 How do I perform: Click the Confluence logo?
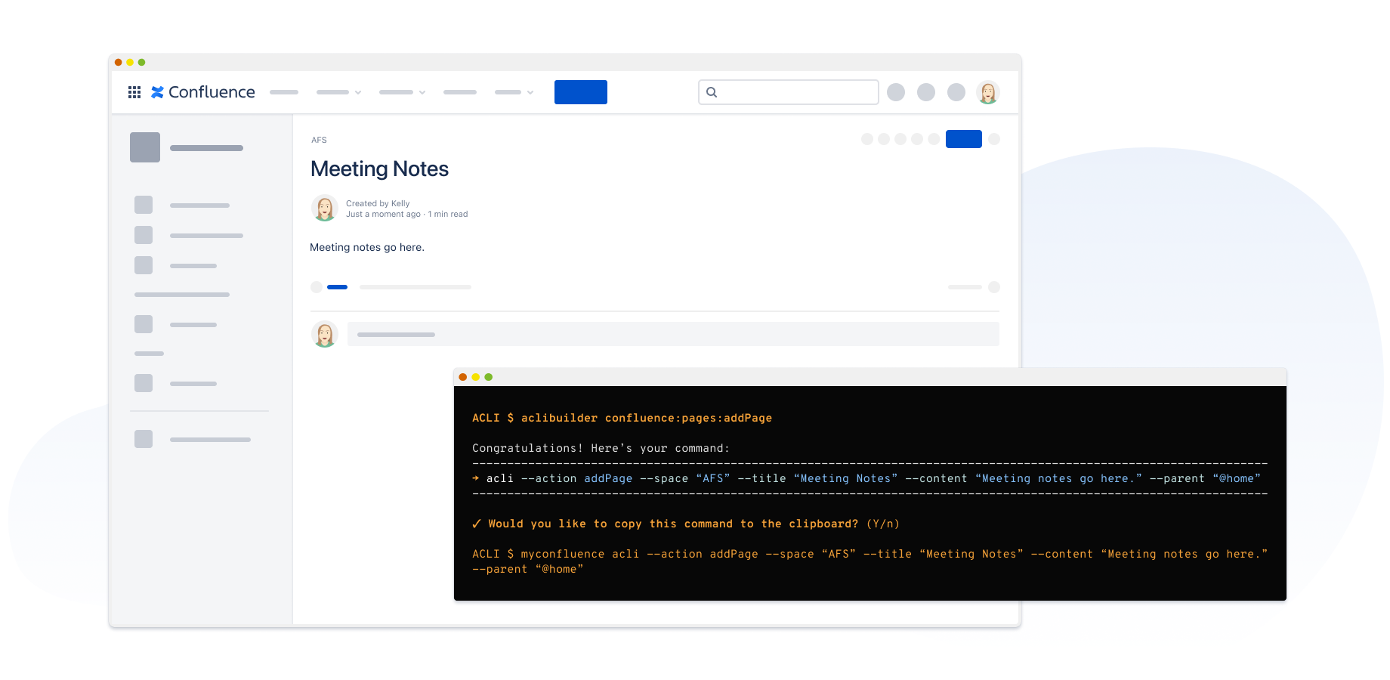pos(202,91)
